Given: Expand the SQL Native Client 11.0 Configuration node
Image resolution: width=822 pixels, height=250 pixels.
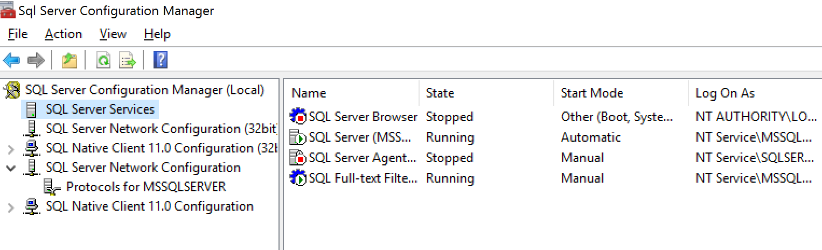Looking at the screenshot, I should [x=11, y=206].
